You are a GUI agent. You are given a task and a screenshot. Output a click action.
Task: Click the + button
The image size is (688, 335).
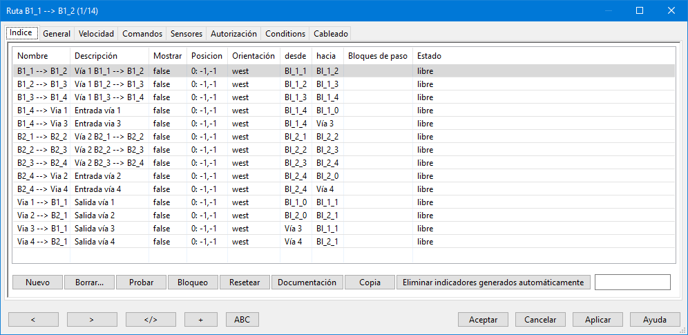pos(200,320)
